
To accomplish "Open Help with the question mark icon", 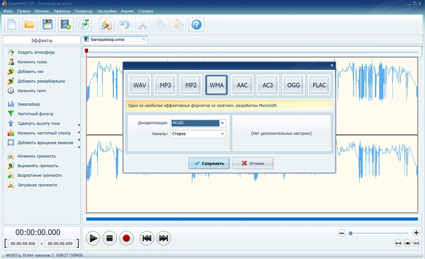I will pyautogui.click(x=197, y=25).
